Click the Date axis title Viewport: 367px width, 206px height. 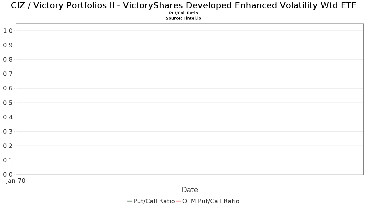click(x=190, y=190)
